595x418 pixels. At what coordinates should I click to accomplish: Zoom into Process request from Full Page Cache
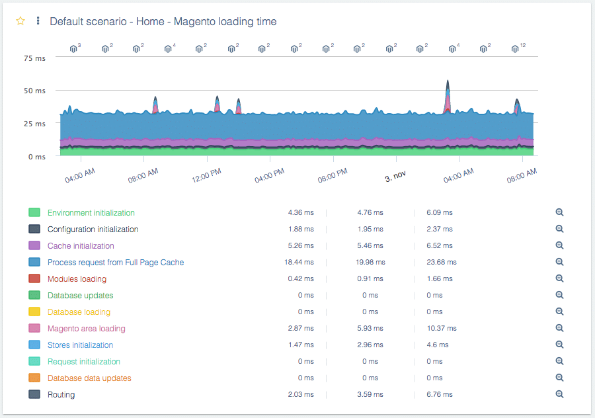[559, 262]
